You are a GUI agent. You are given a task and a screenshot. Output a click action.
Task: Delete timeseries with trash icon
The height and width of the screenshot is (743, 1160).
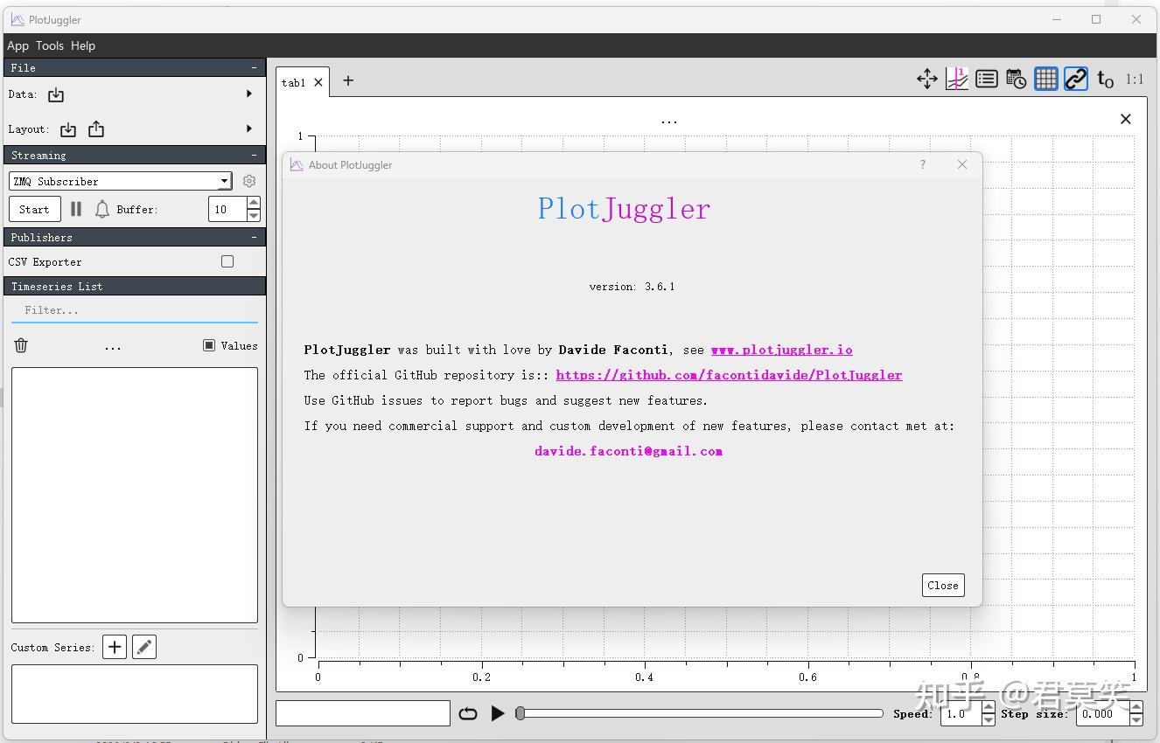coord(21,345)
